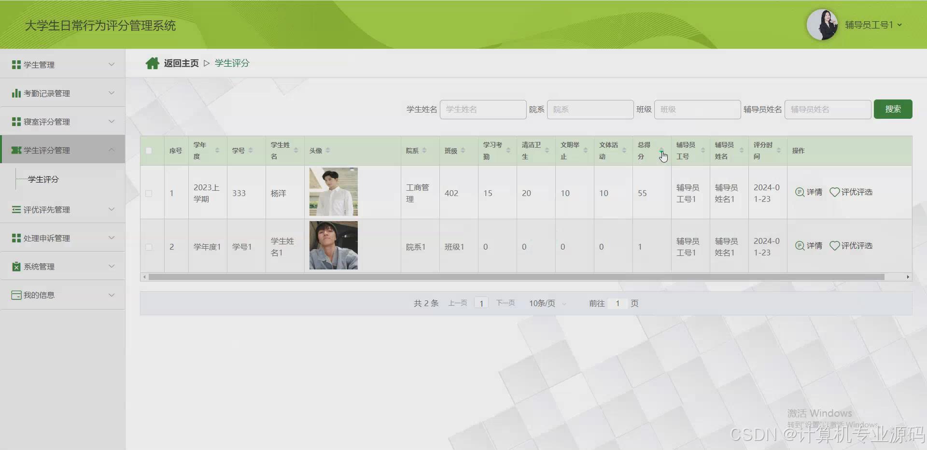The width and height of the screenshot is (927, 450).
Task: Click the 详情 magnifier icon for 杨洋
Action: click(x=800, y=192)
